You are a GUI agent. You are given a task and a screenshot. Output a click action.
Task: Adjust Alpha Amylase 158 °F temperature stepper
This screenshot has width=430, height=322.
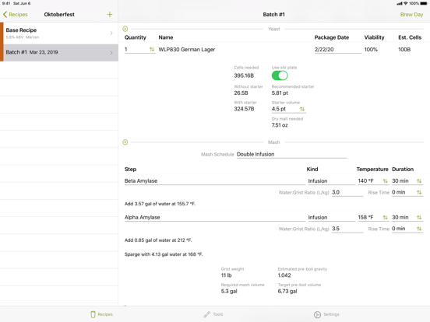coord(386,218)
